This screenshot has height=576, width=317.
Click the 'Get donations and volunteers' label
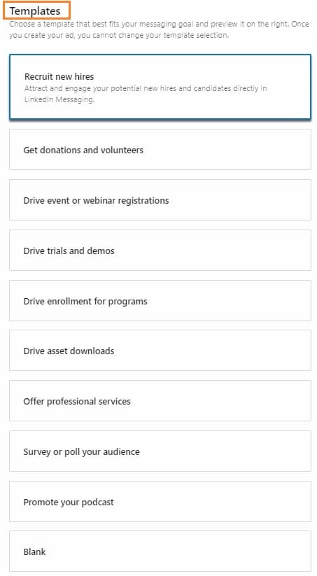pyautogui.click(x=83, y=150)
